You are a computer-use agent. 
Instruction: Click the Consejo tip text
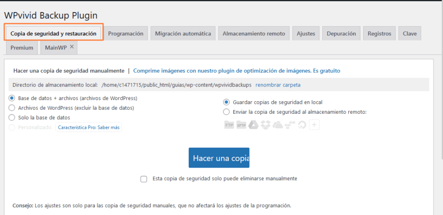(x=152, y=206)
